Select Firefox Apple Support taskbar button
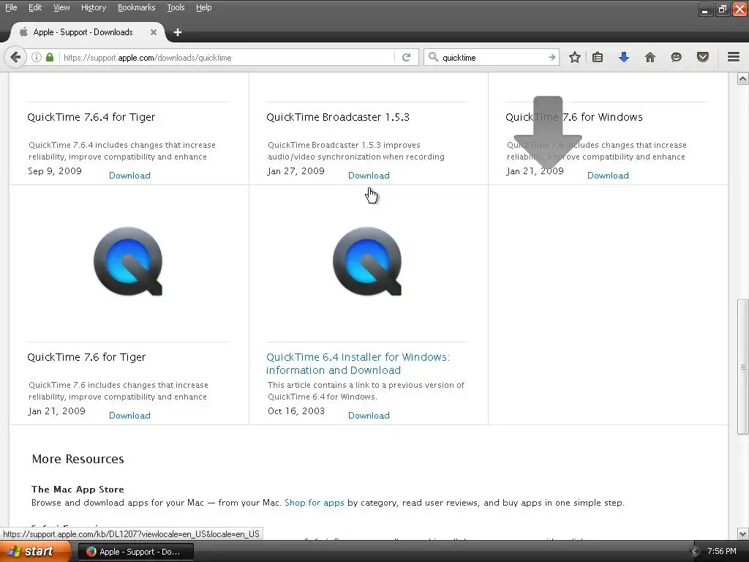 135,552
